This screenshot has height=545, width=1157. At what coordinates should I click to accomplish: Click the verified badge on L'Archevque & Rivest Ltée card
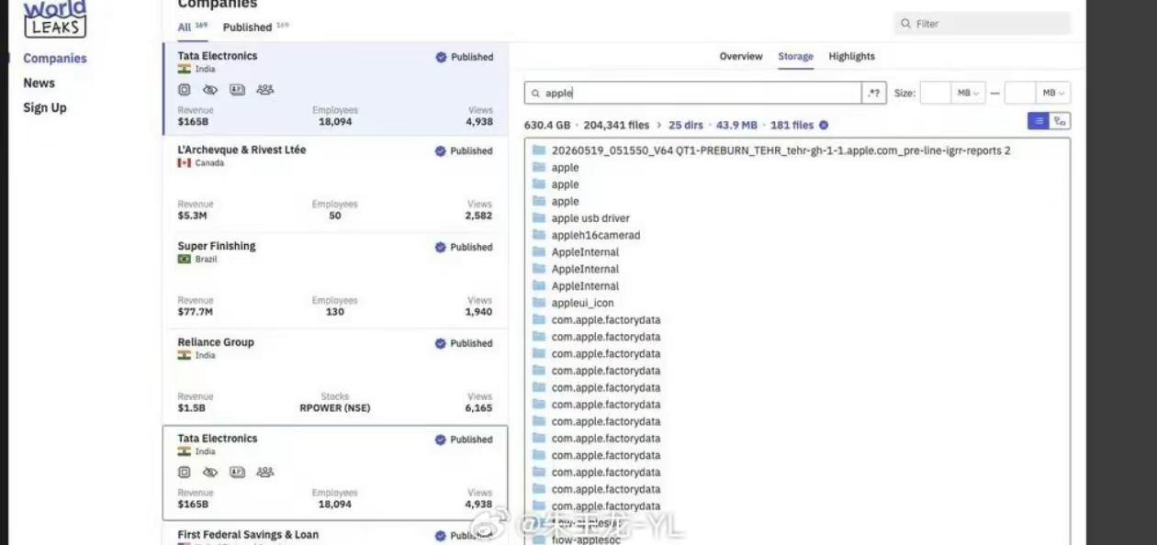click(441, 151)
